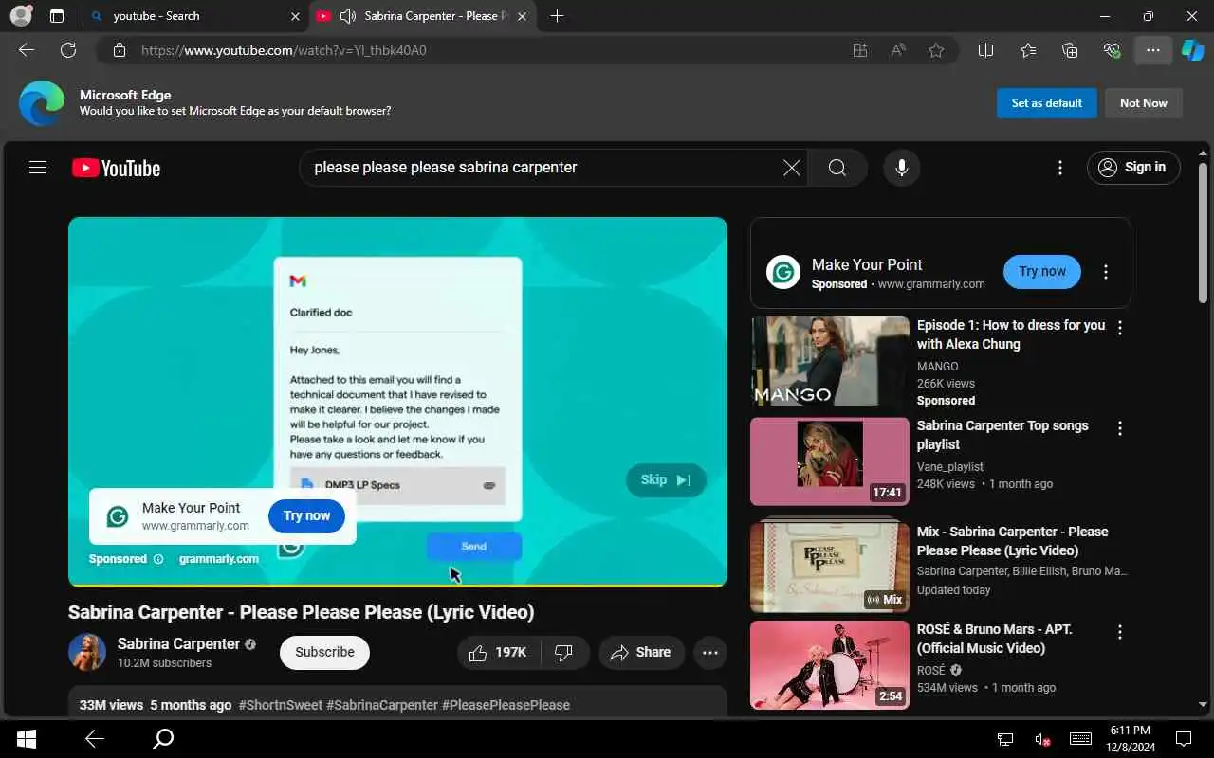
Task: Skip the Grammarly ad
Action: click(666, 480)
